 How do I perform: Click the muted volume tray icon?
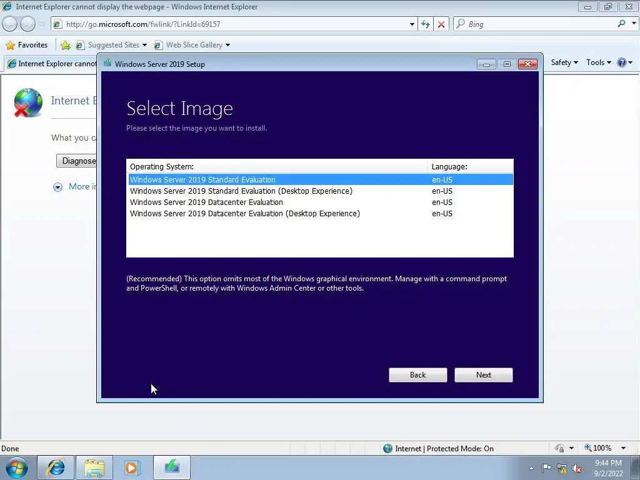(577, 468)
